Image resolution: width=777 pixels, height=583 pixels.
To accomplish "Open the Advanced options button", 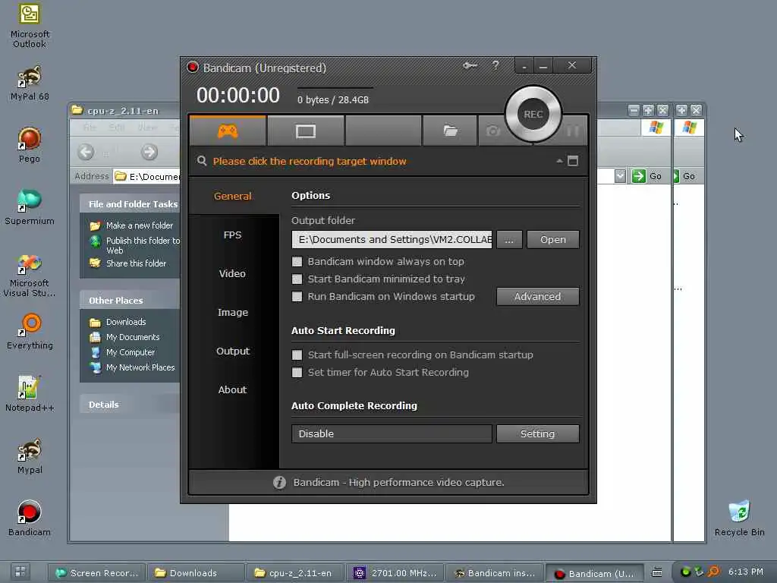I will click(x=538, y=297).
